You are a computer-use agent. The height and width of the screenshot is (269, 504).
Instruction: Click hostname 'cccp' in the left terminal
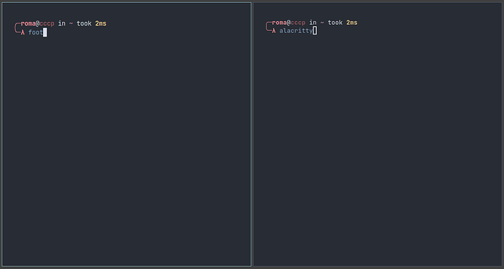(x=47, y=23)
